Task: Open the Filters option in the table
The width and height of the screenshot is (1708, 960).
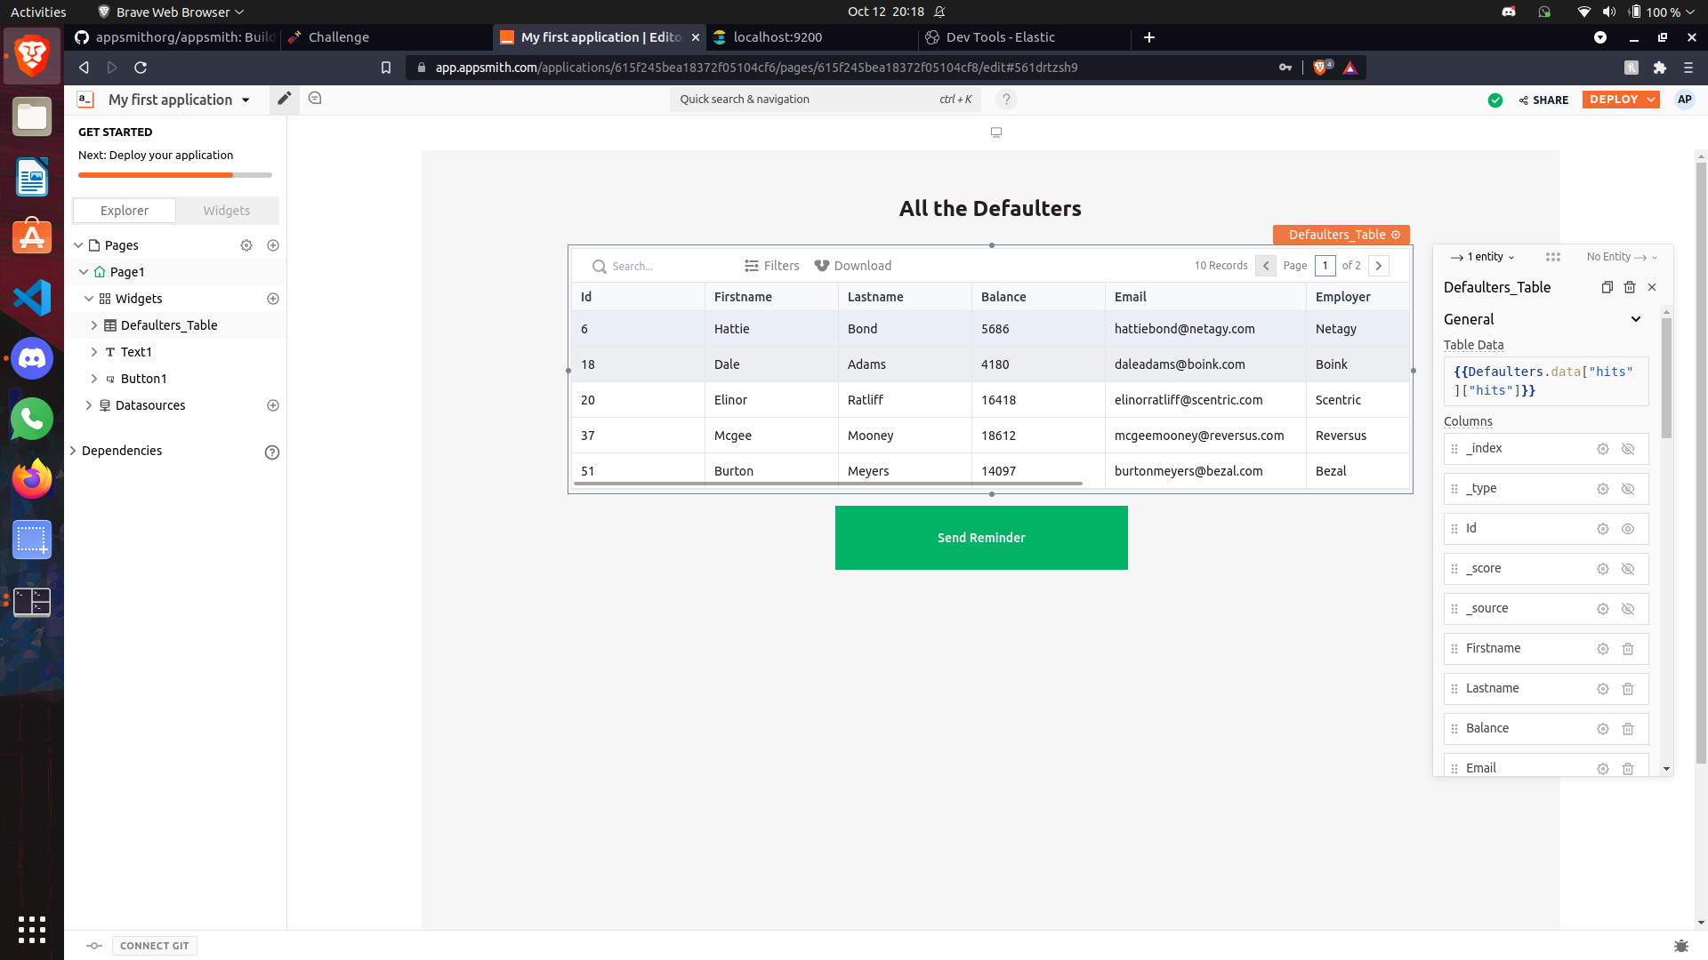Action: pos(771,266)
